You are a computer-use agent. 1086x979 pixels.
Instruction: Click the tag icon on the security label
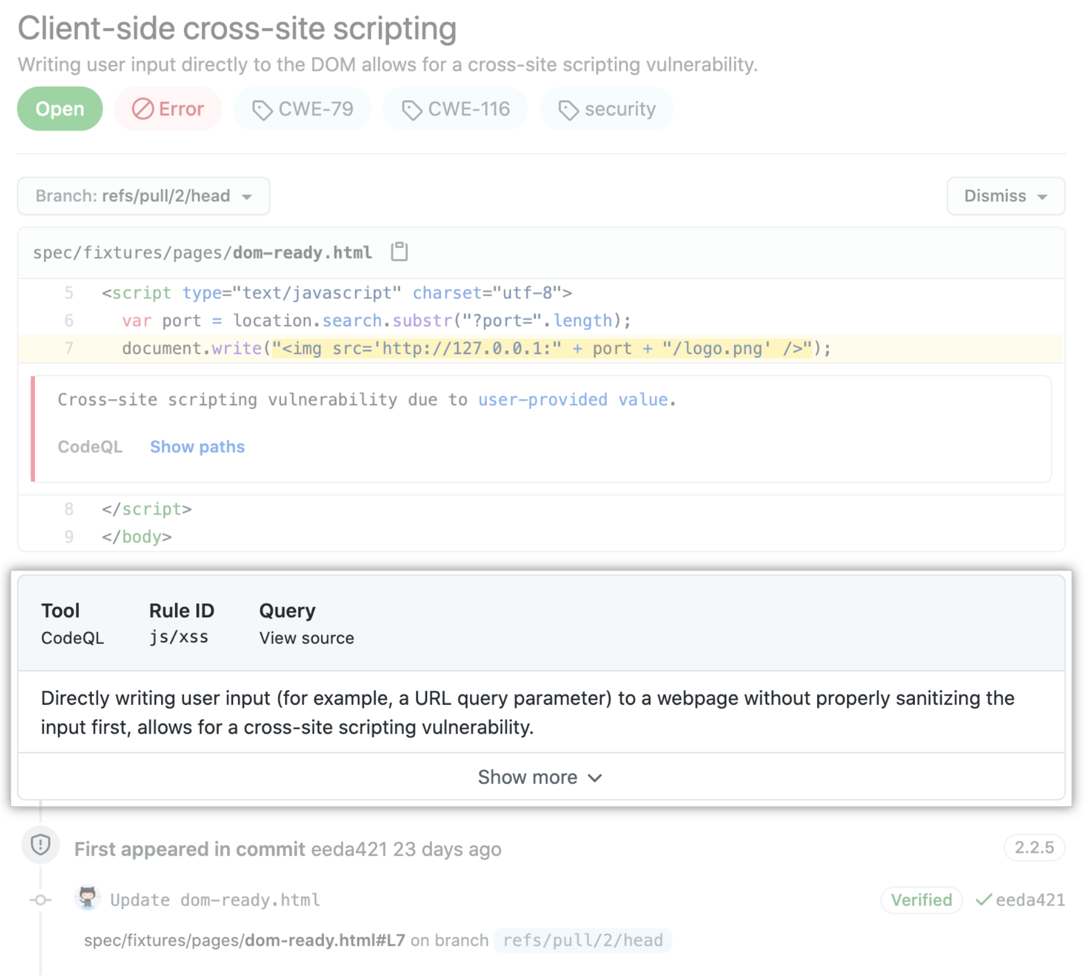click(x=570, y=109)
